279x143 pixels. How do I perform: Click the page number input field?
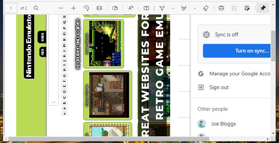[x=11, y=8]
